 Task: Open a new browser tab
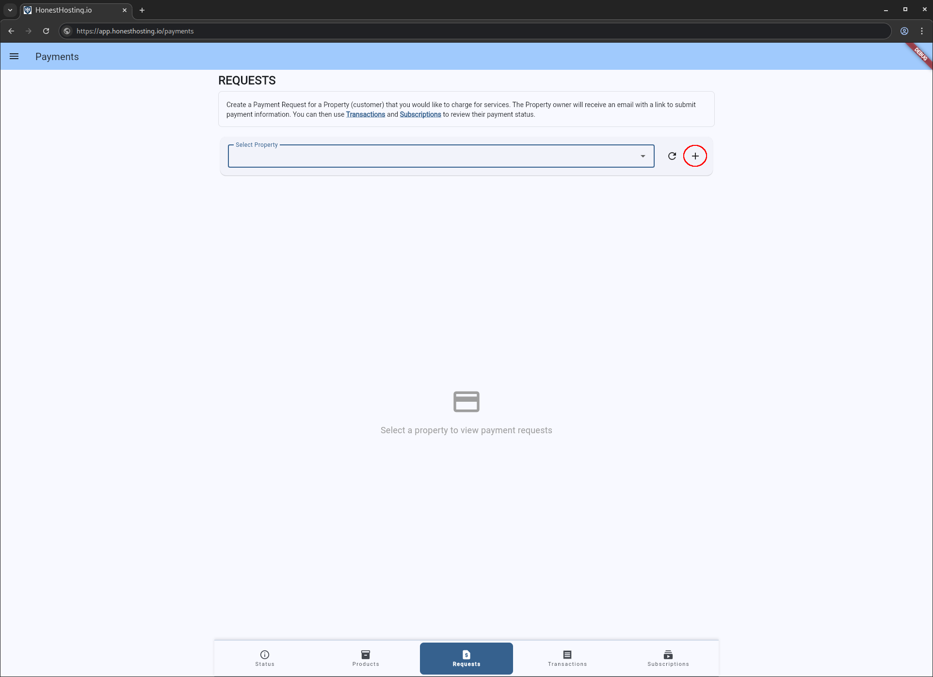click(x=142, y=10)
